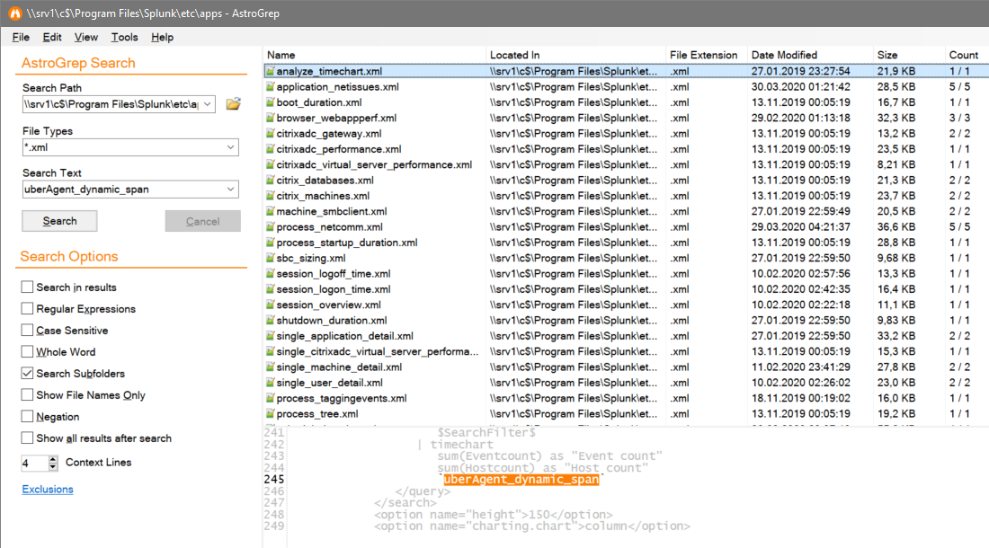Increase the Context Lines stepper value
This screenshot has height=548, width=989.
coord(53,459)
